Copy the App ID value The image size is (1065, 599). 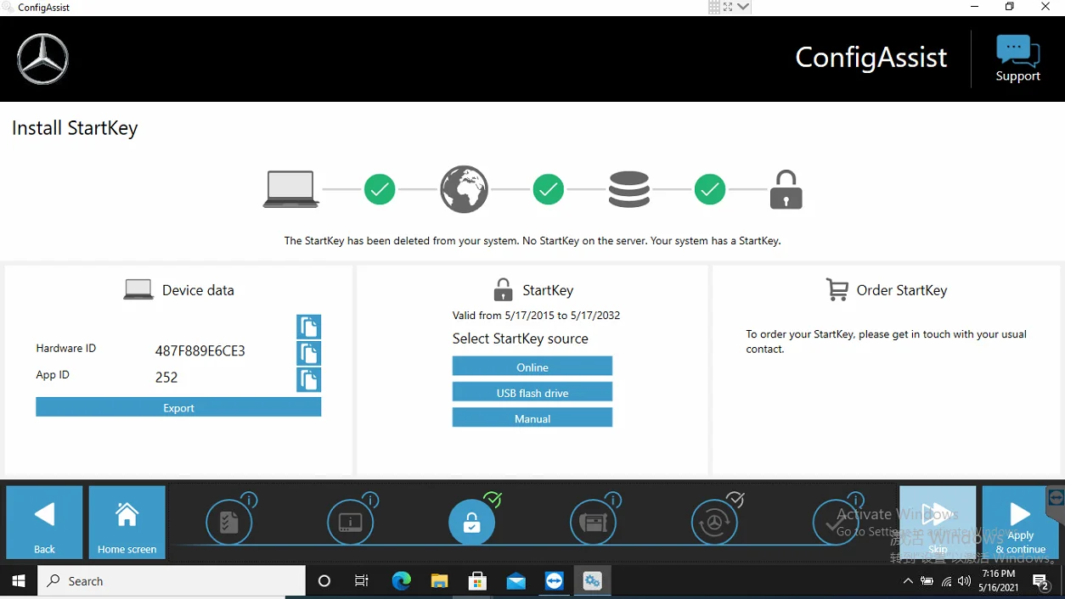308,379
